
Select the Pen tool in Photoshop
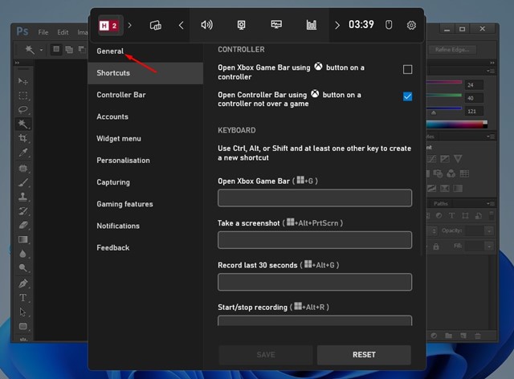click(x=23, y=283)
